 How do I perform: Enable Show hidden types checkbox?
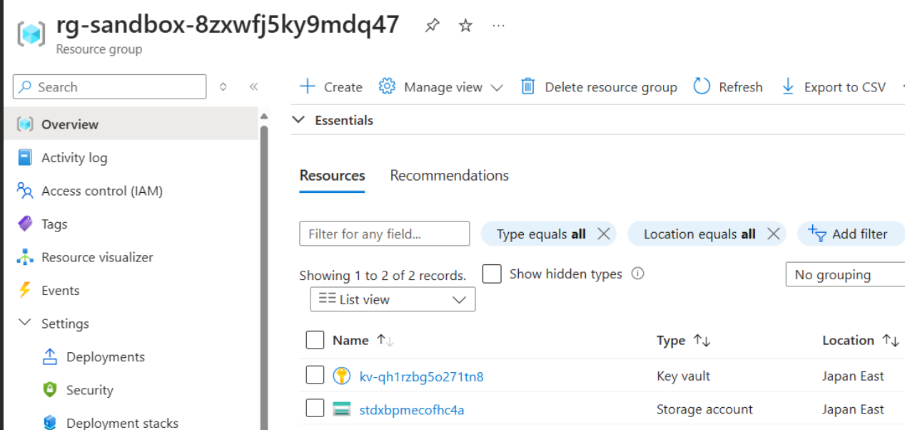pyautogui.click(x=492, y=274)
